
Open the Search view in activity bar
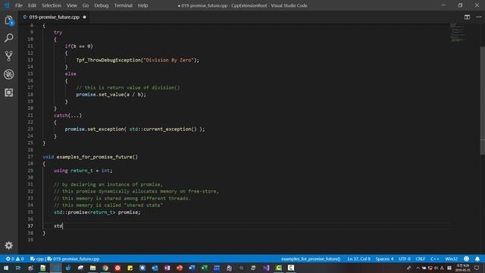[x=8, y=38]
